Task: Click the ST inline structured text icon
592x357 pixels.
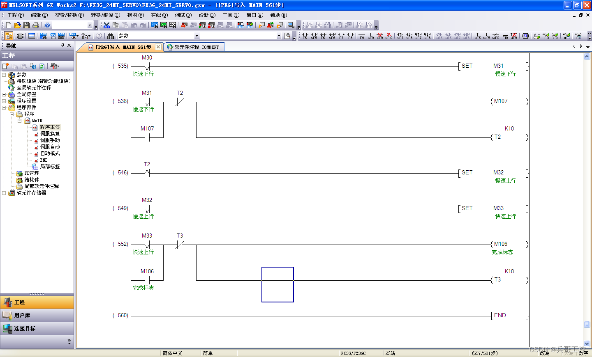Action: pos(525,36)
